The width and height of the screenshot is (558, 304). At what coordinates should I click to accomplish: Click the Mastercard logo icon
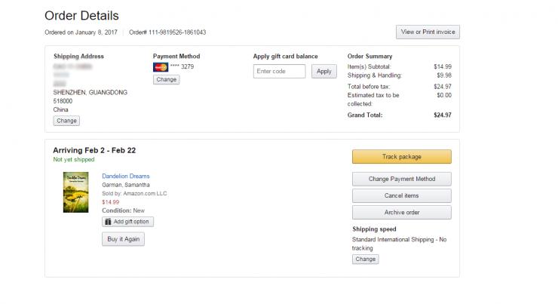160,66
